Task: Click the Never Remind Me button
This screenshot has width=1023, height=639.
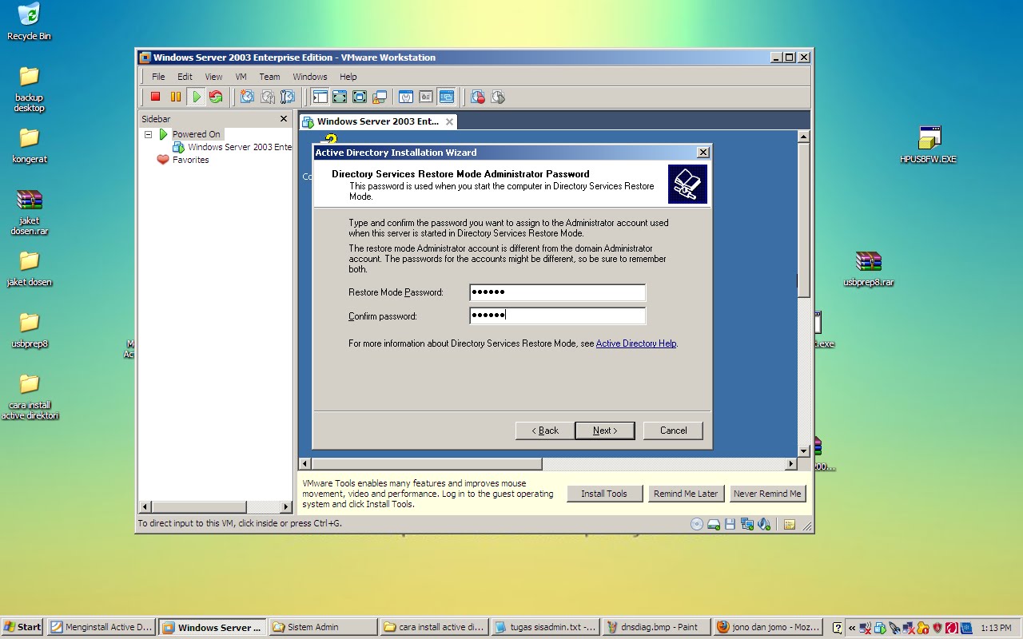Action: (x=767, y=494)
